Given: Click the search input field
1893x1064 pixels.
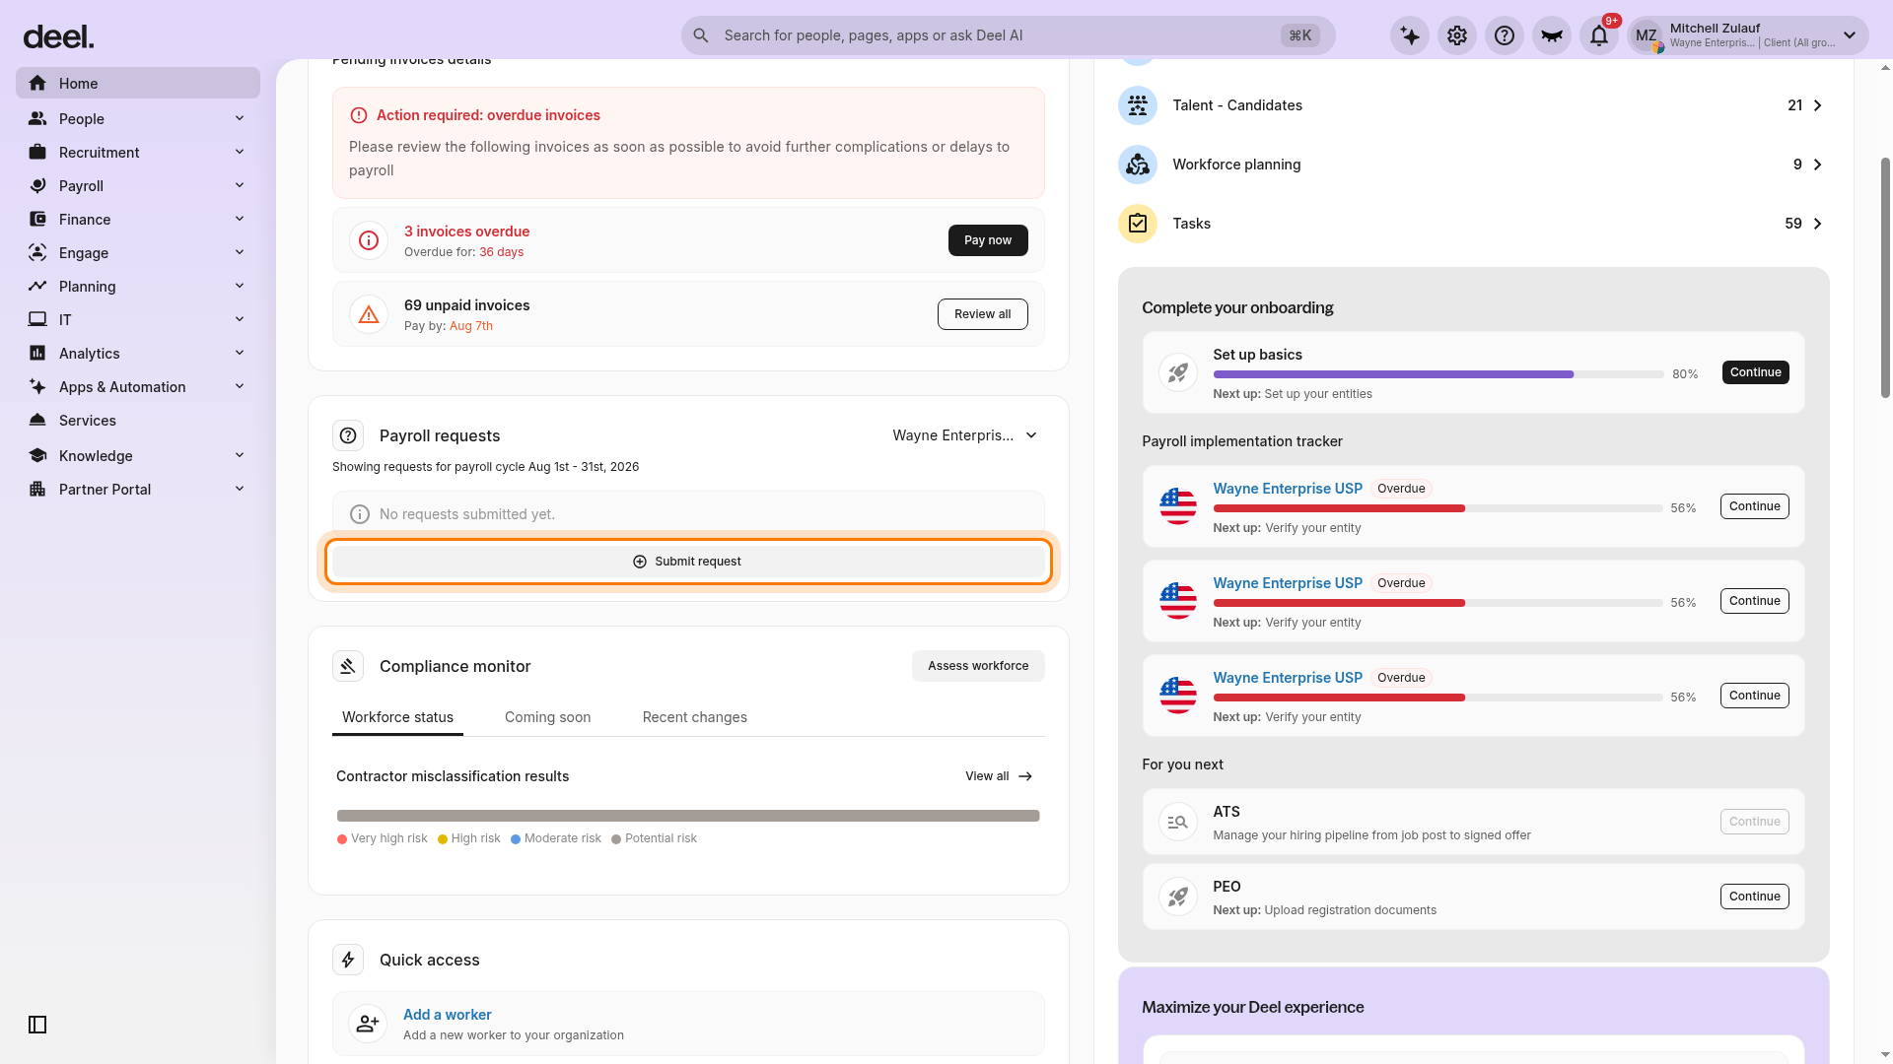Looking at the screenshot, I should click(x=1008, y=35).
